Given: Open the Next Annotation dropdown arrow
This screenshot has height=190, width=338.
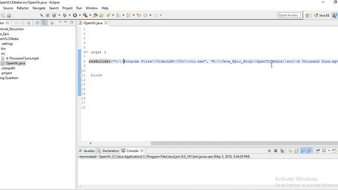Looking at the screenshot, I should pos(123,15).
